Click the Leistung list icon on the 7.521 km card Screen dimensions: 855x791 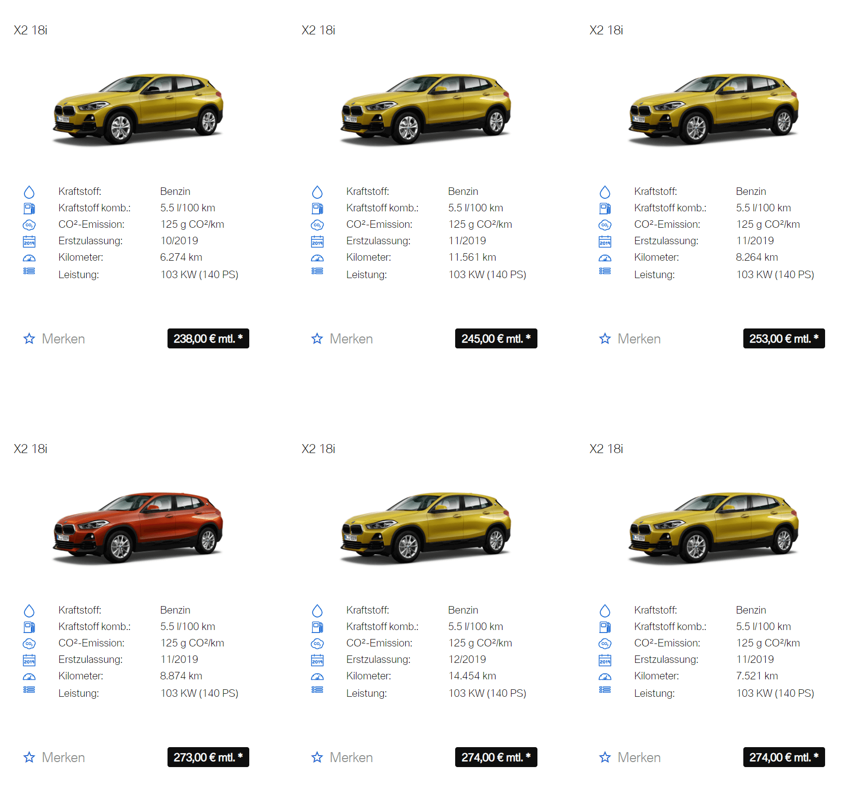click(x=605, y=690)
